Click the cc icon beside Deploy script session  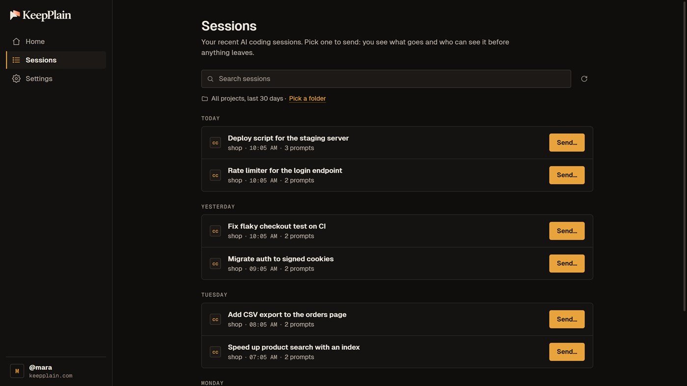click(215, 143)
